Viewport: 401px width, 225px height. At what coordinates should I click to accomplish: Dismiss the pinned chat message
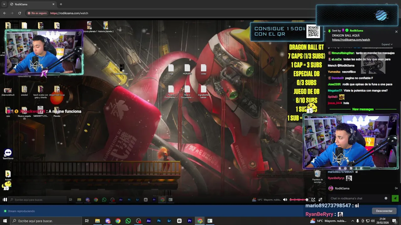point(396,32)
